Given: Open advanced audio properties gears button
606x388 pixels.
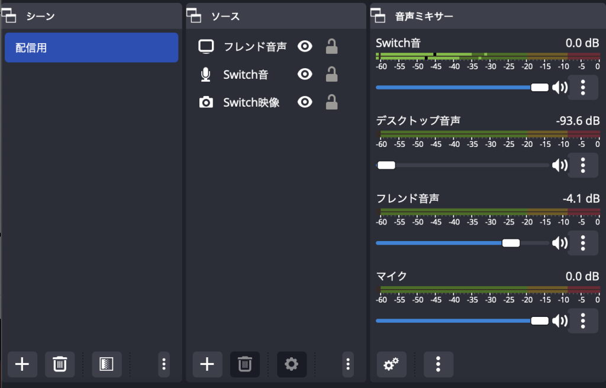Looking at the screenshot, I should 391,364.
